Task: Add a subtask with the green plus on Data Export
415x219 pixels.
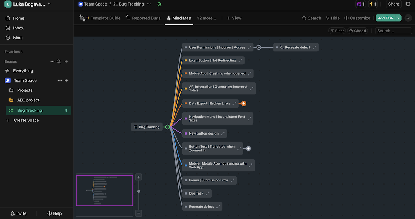Action: click(243, 103)
